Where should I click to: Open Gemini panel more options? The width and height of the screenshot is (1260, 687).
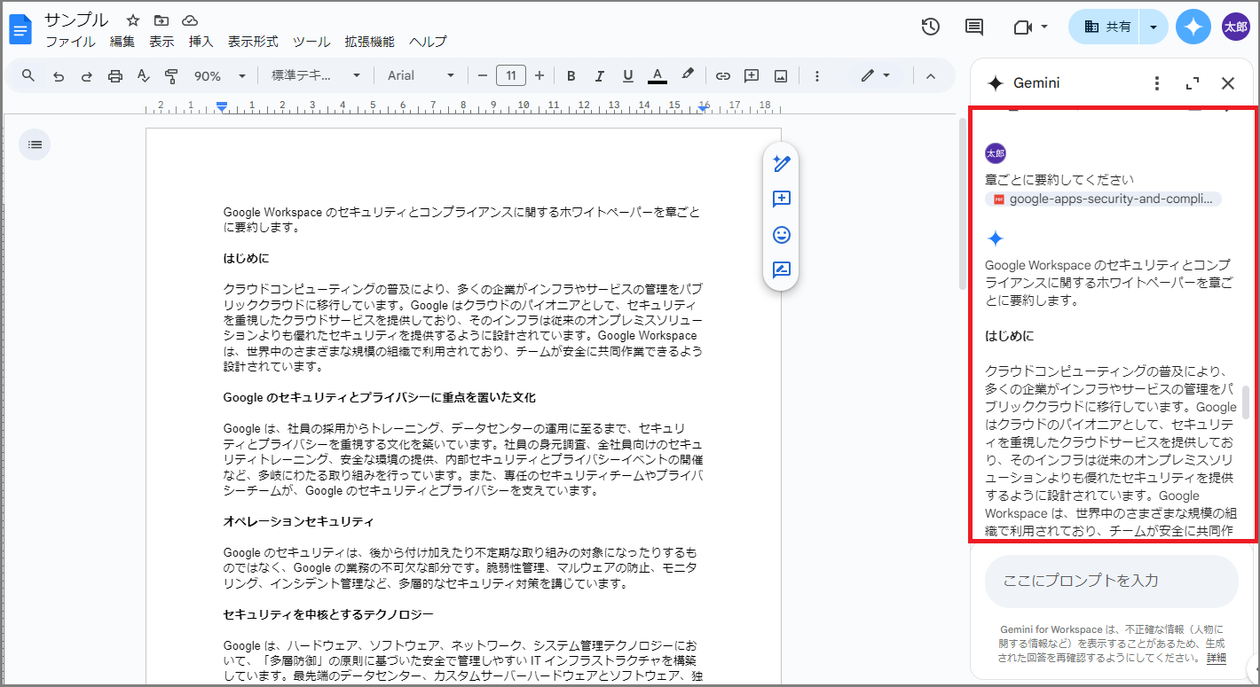point(1156,83)
